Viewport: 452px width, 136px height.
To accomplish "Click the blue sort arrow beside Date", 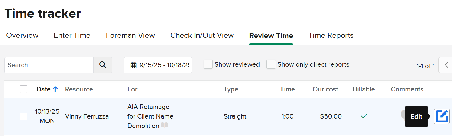I will [55, 89].
